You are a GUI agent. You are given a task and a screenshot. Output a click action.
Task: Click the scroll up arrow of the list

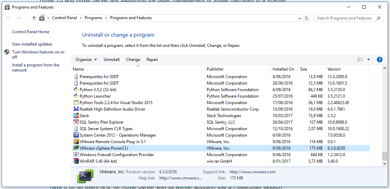pyautogui.click(x=385, y=69)
